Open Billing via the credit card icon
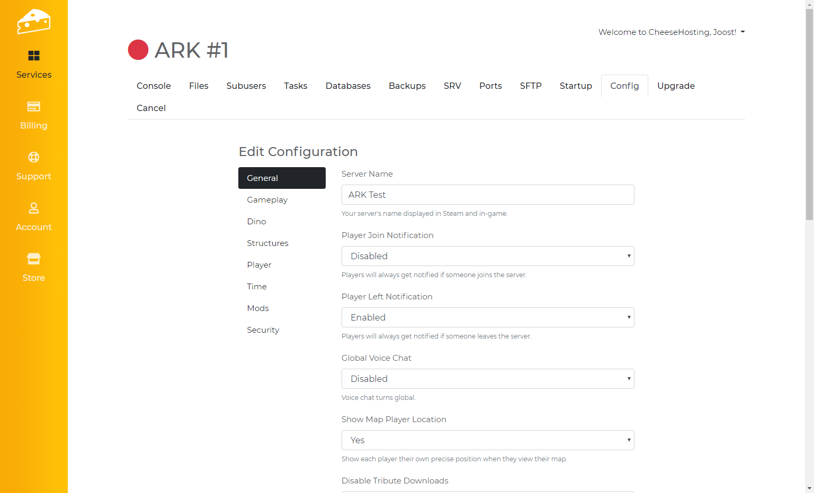 [34, 106]
